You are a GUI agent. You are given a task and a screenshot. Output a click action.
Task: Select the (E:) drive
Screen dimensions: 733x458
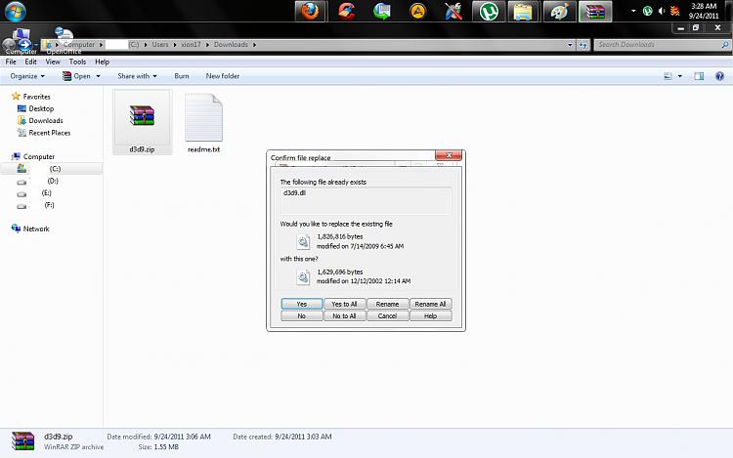(x=46, y=193)
